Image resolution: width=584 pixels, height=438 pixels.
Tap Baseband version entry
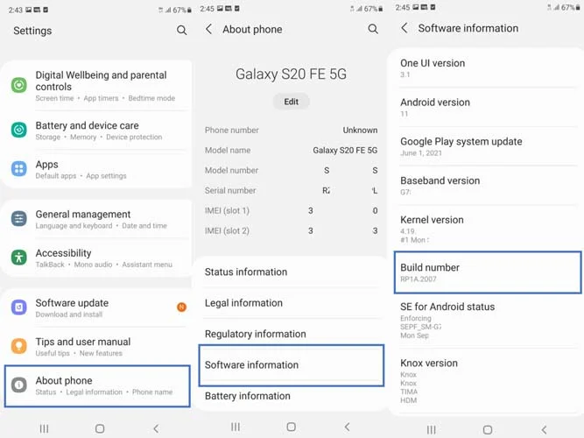point(488,186)
